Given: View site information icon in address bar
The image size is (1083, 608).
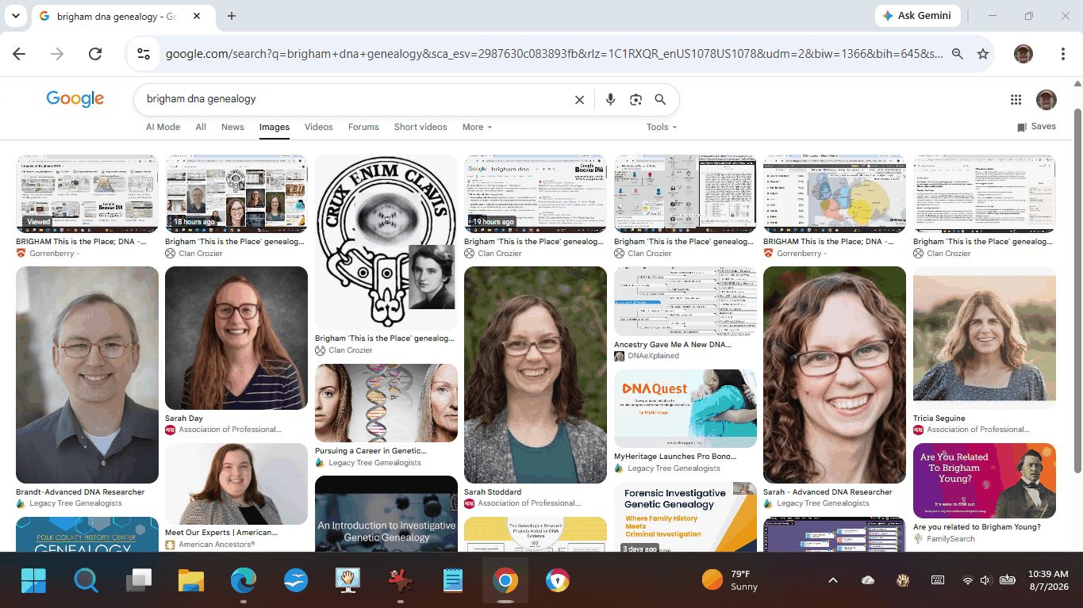Looking at the screenshot, I should tap(144, 54).
